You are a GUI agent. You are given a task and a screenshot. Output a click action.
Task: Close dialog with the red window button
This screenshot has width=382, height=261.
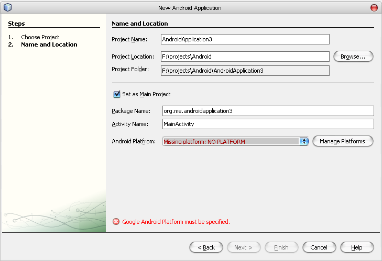click(x=374, y=8)
